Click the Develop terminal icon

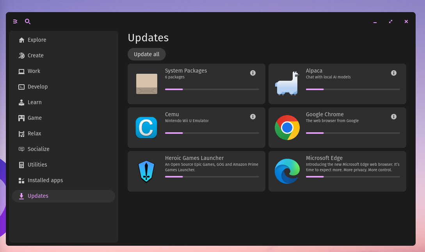point(21,87)
